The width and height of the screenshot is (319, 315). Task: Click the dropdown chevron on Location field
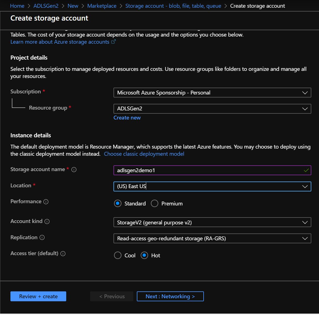tap(305, 186)
